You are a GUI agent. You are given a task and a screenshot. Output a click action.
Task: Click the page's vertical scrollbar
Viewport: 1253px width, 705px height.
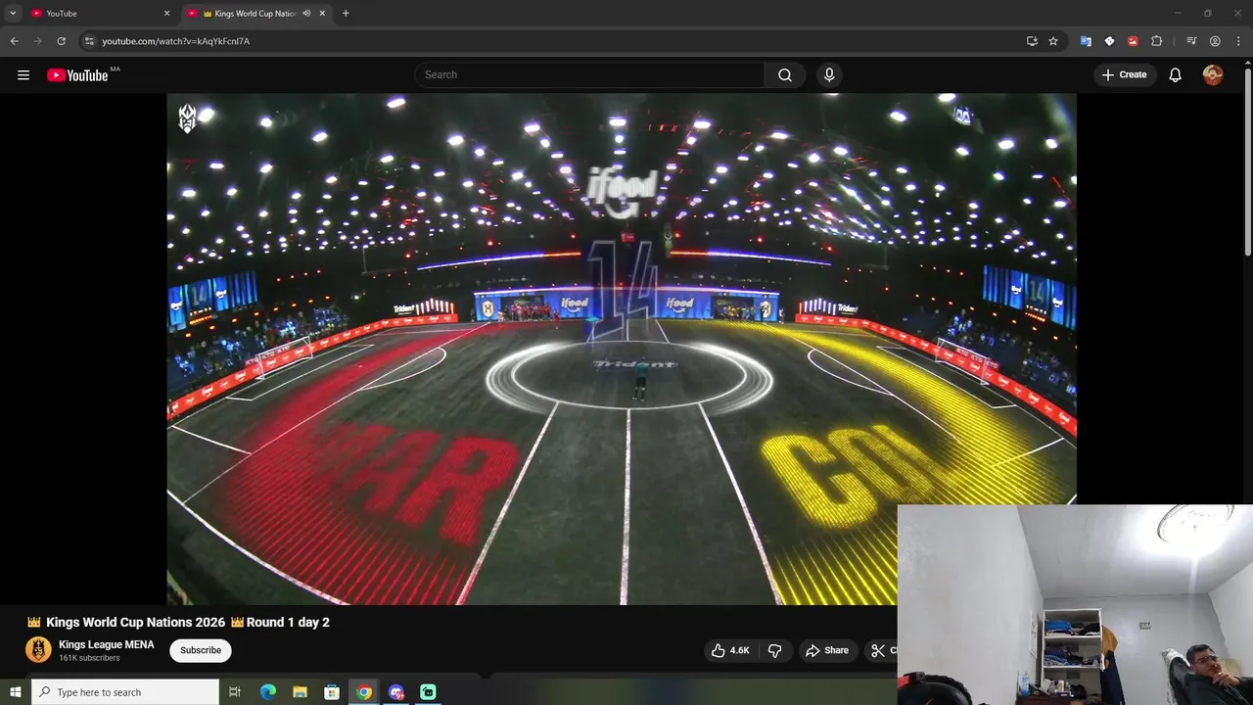point(1247,162)
